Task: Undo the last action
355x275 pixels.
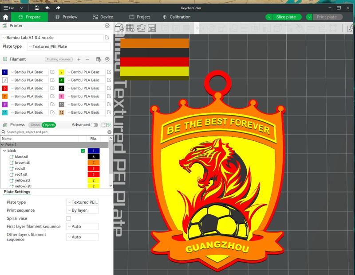Action: coord(47,8)
